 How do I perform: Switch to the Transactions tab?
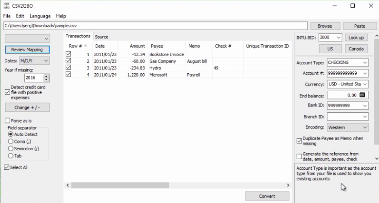click(x=78, y=36)
